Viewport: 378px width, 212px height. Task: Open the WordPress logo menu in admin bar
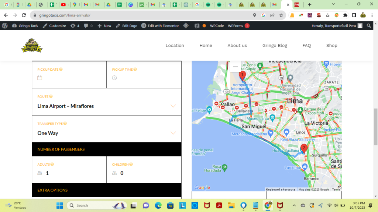[5, 26]
